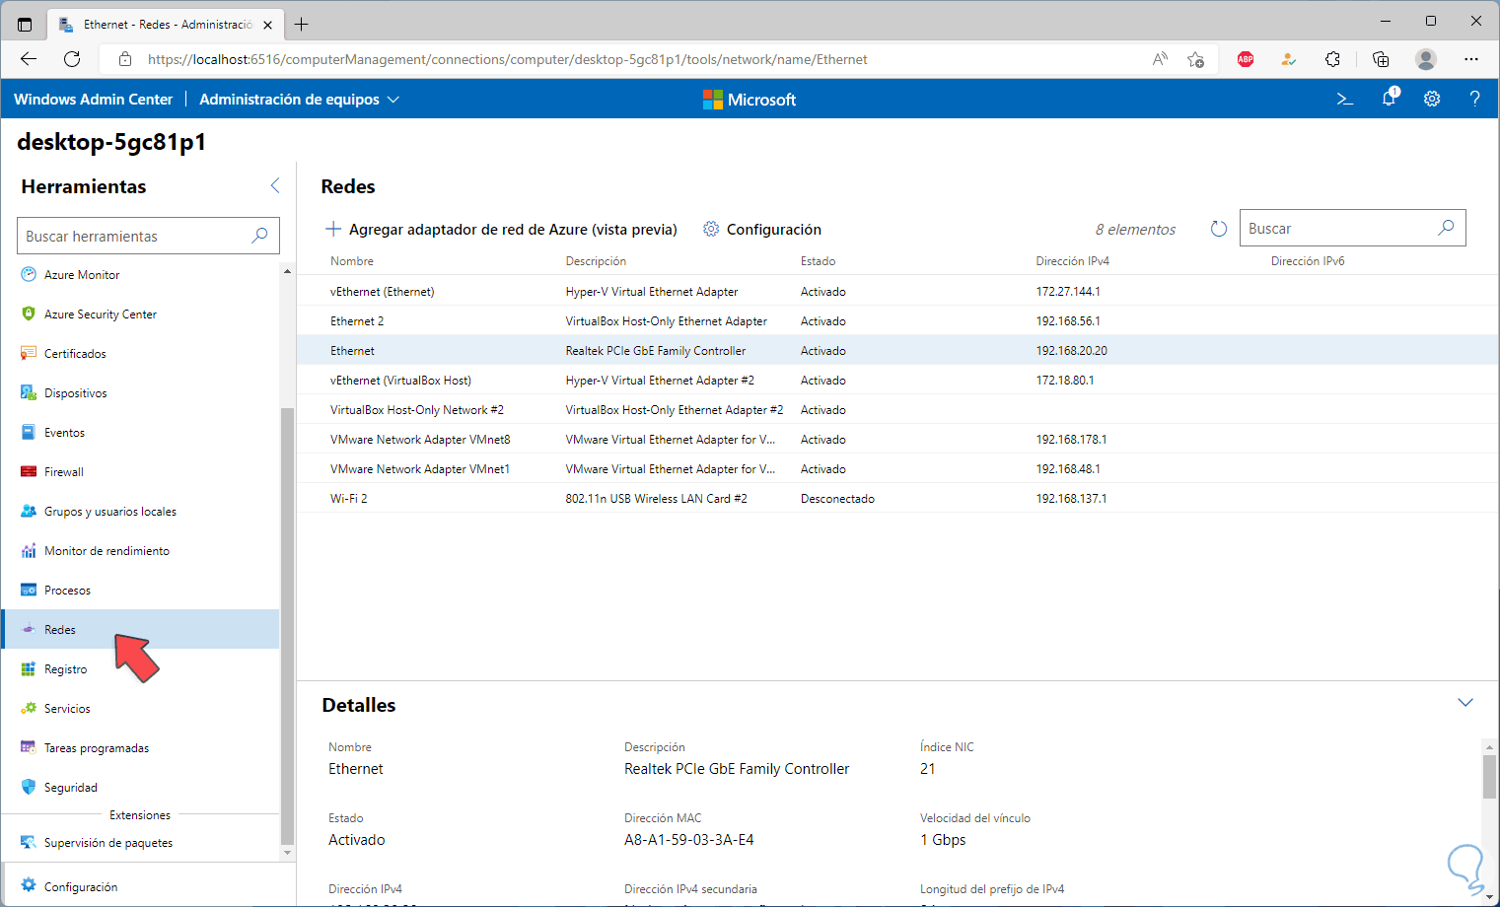This screenshot has width=1500, height=907.
Task: Open notifications bell
Action: click(x=1389, y=99)
